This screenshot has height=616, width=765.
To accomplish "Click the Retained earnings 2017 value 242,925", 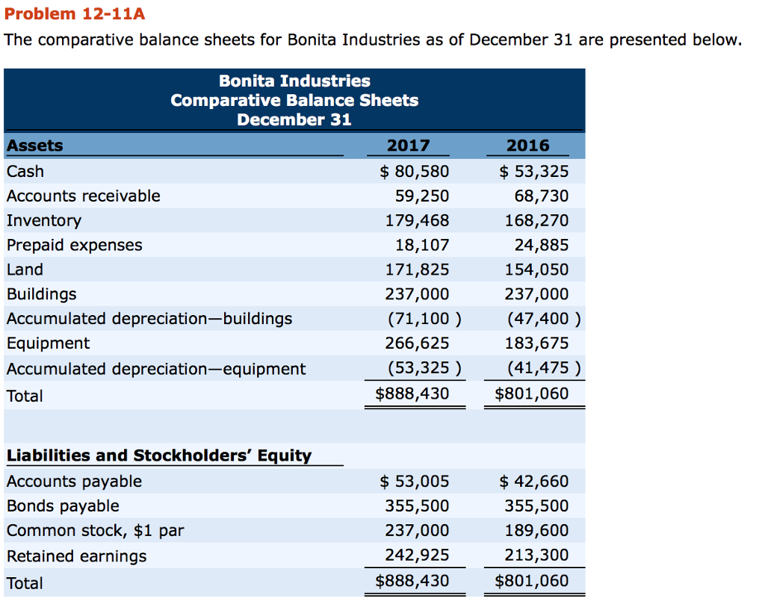I will pos(417,556).
